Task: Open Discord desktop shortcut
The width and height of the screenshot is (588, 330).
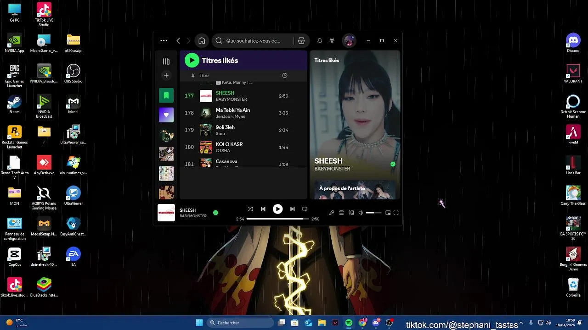Action: point(573,44)
